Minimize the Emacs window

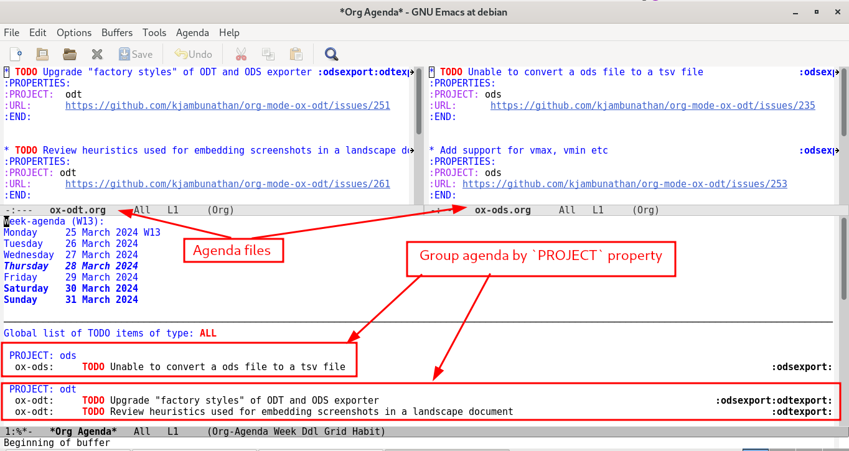(797, 11)
